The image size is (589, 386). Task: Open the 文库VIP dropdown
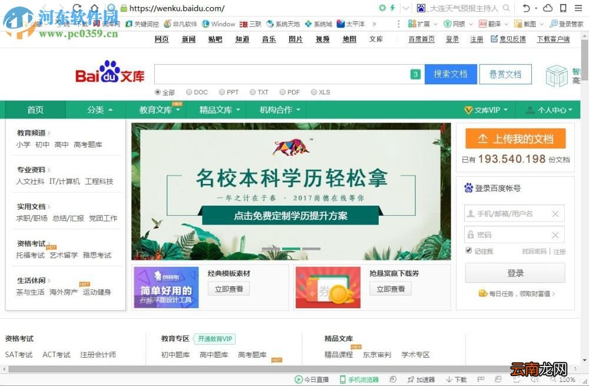pyautogui.click(x=486, y=110)
